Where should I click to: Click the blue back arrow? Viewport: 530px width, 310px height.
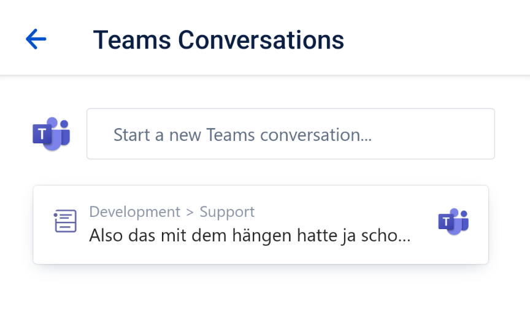tap(36, 39)
